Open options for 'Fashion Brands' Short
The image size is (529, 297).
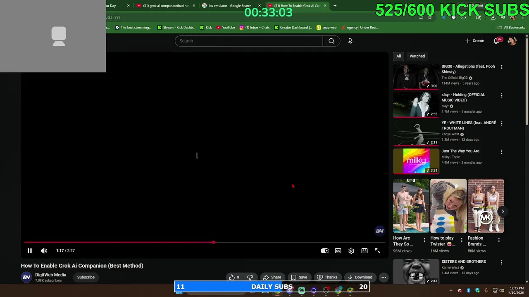coord(499,240)
